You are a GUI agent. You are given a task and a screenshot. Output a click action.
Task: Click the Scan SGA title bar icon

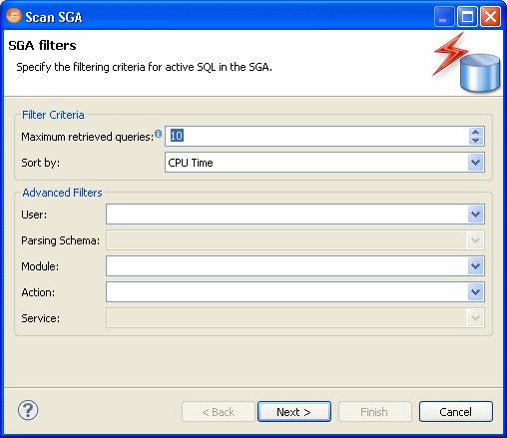pyautogui.click(x=14, y=16)
